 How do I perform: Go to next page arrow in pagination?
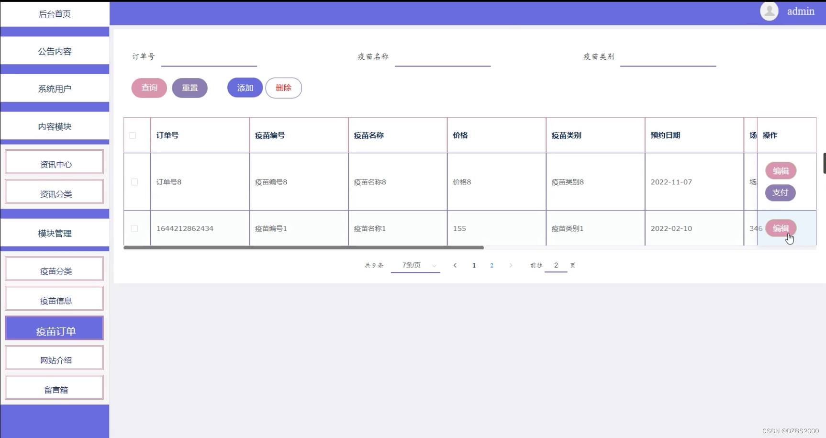point(511,265)
